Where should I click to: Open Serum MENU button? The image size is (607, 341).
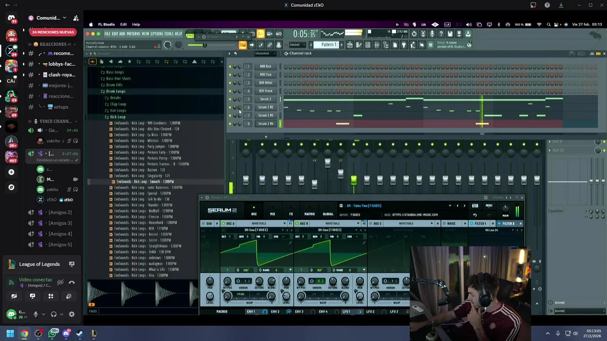tap(489, 206)
